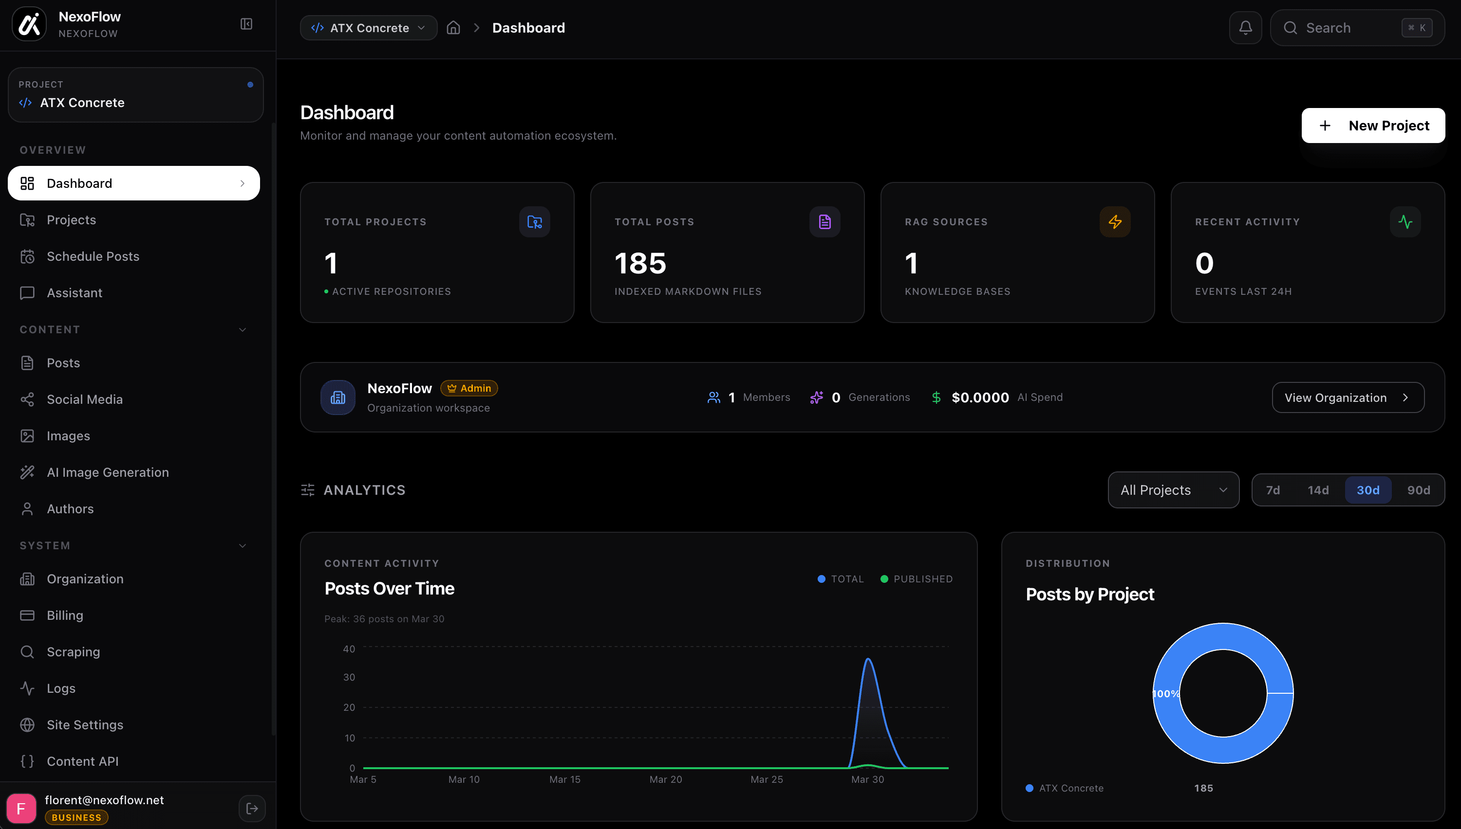Image resolution: width=1461 pixels, height=829 pixels.
Task: Click the NexoFlow logo icon
Action: click(29, 24)
